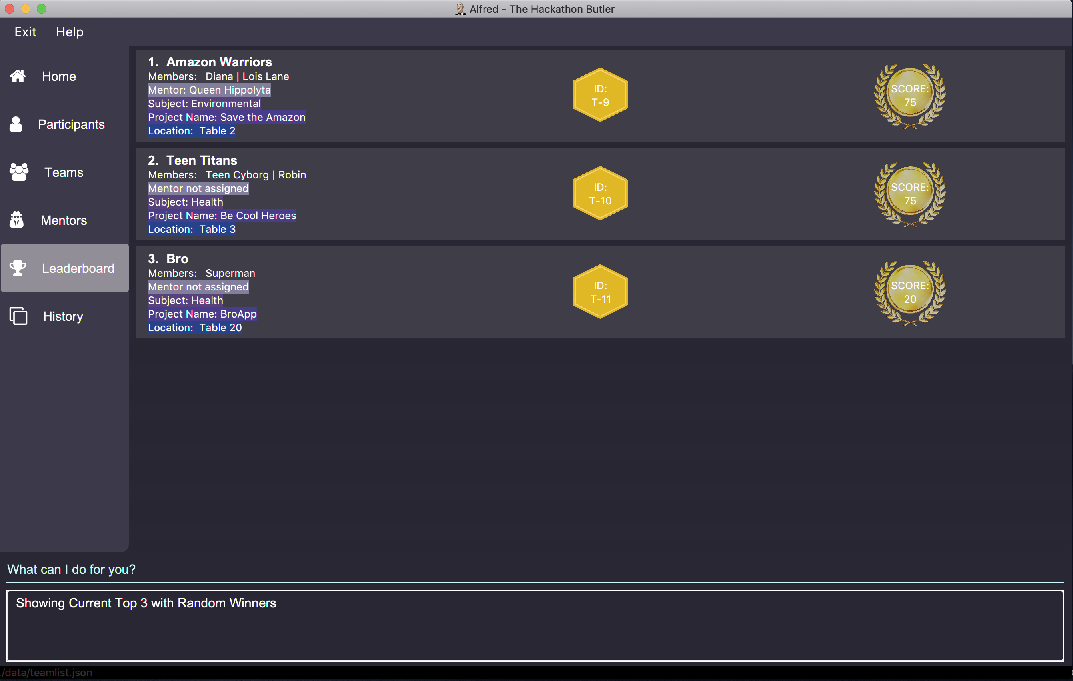Select team name Bro

click(x=177, y=259)
